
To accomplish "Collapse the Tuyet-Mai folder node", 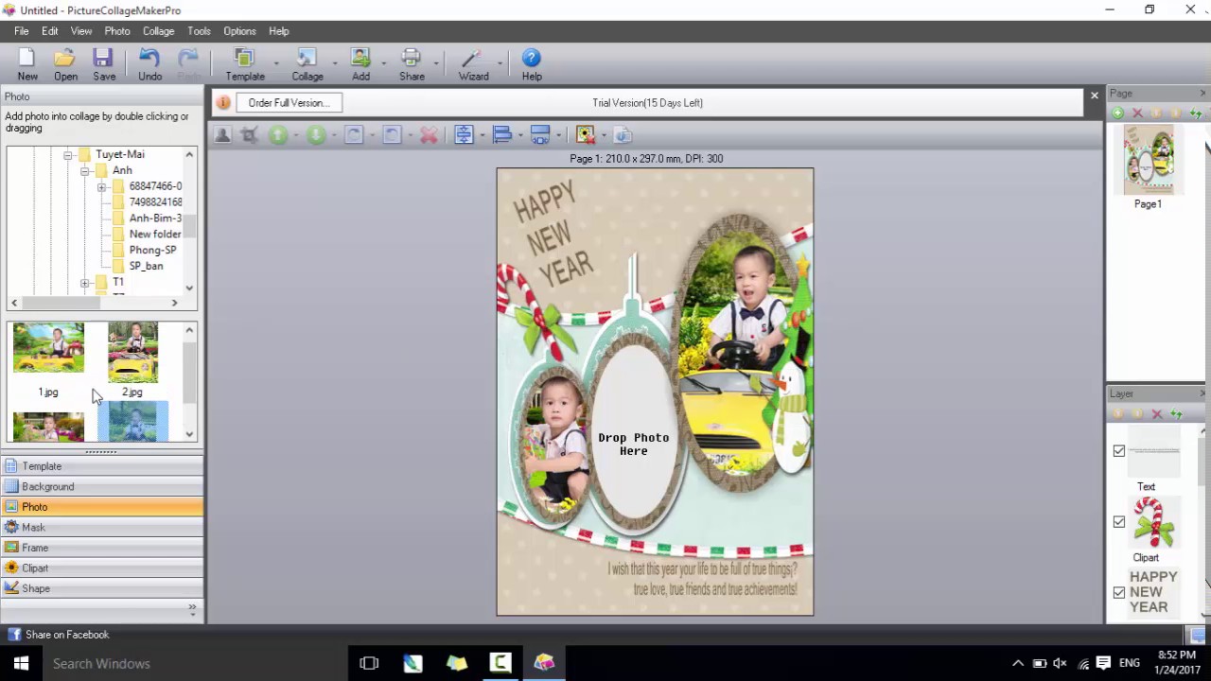I will (68, 154).
